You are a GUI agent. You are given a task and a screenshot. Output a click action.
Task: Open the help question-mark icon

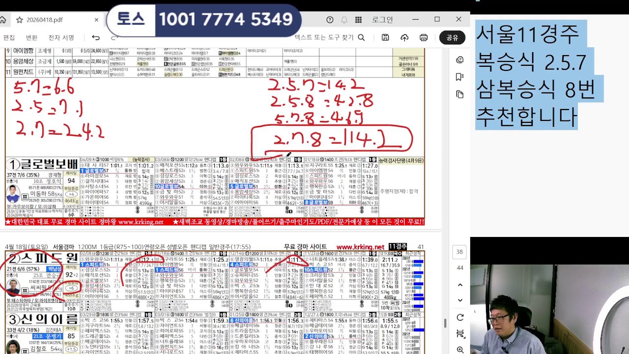coord(330,20)
